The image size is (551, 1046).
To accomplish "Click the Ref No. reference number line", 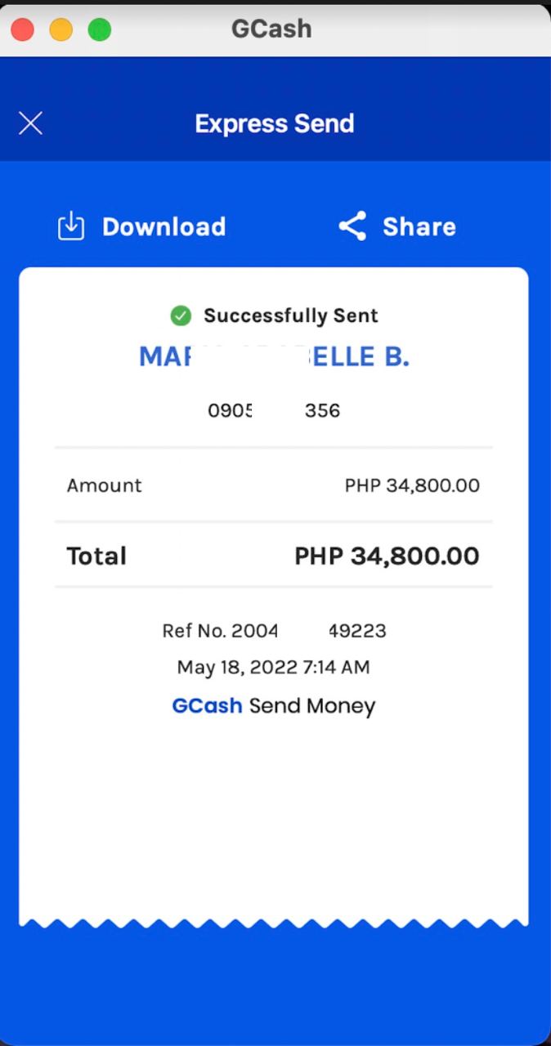I will pyautogui.click(x=274, y=631).
